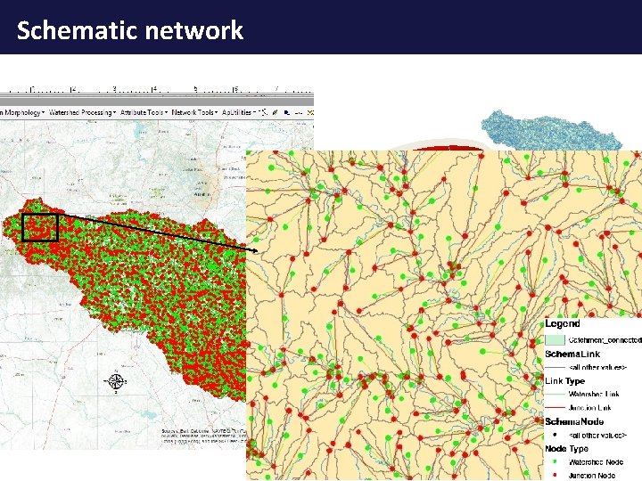Click the red Junction Node legend dot

pos(556,476)
